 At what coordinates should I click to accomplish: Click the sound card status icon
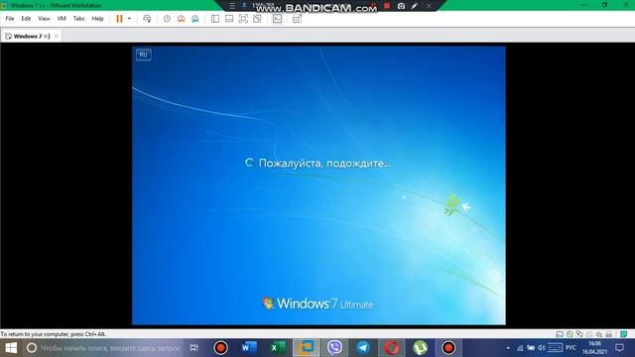599,334
